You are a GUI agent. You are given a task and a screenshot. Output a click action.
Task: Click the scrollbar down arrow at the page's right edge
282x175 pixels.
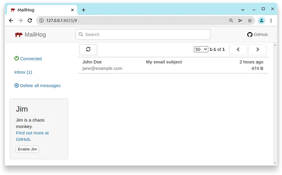click(x=275, y=163)
